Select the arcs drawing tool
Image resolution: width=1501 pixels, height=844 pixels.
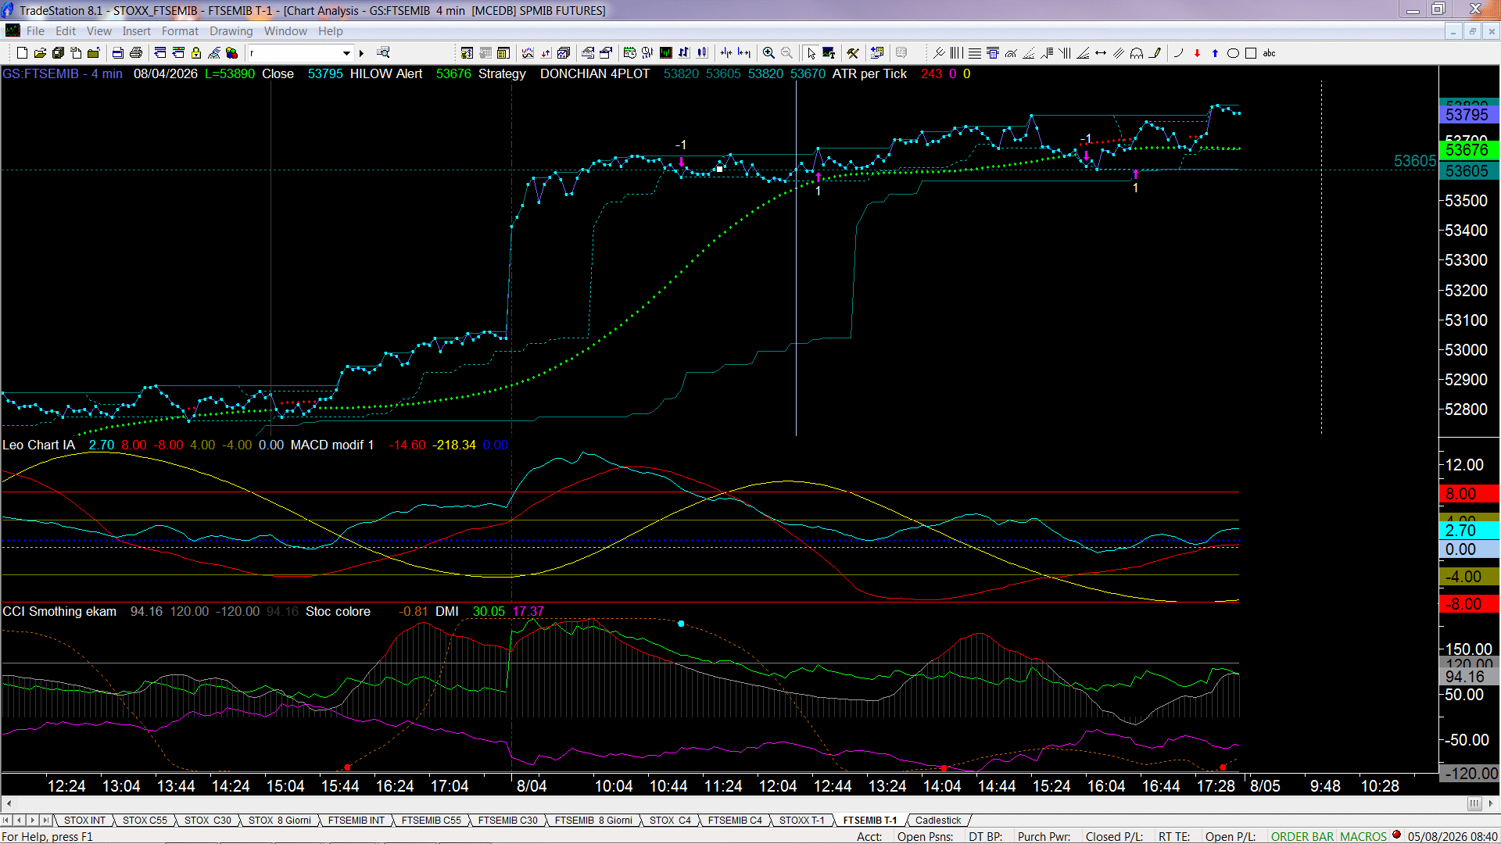[x=1137, y=53]
